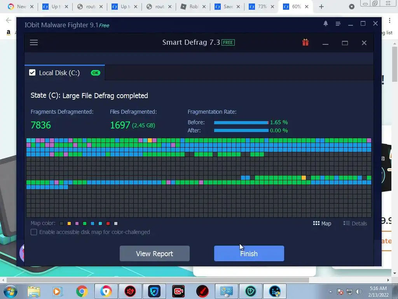Switch to the 73% browser tab
The height and width of the screenshot is (299, 398).
pyautogui.click(x=261, y=7)
